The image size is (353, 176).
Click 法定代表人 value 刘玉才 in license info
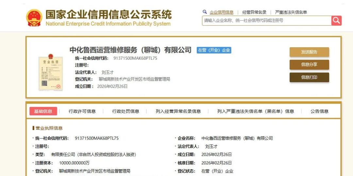(211, 147)
